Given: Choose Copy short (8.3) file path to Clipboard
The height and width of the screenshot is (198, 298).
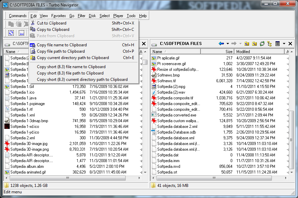Looking at the screenshot, I should [83, 73].
